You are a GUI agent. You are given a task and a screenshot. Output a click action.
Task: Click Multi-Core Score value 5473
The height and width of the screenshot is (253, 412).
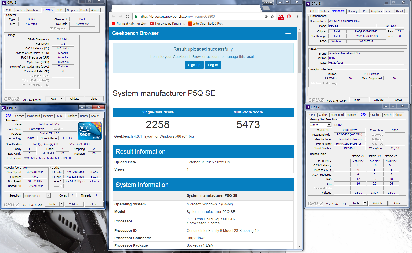[x=248, y=125]
